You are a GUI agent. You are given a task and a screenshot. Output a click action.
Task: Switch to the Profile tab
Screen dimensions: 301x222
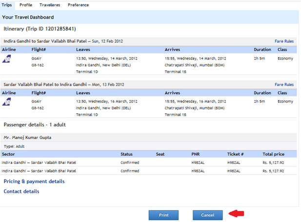click(26, 5)
